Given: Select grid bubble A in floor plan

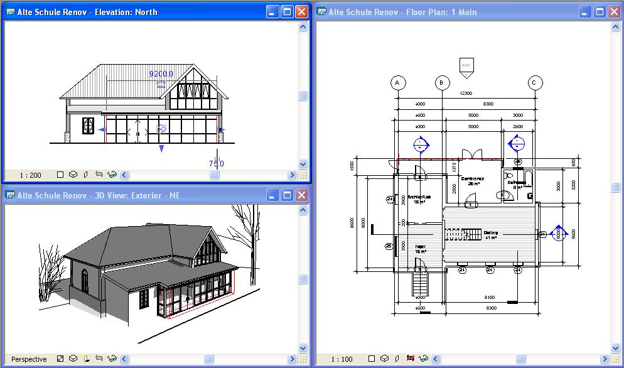Looking at the screenshot, I should pyautogui.click(x=397, y=82).
